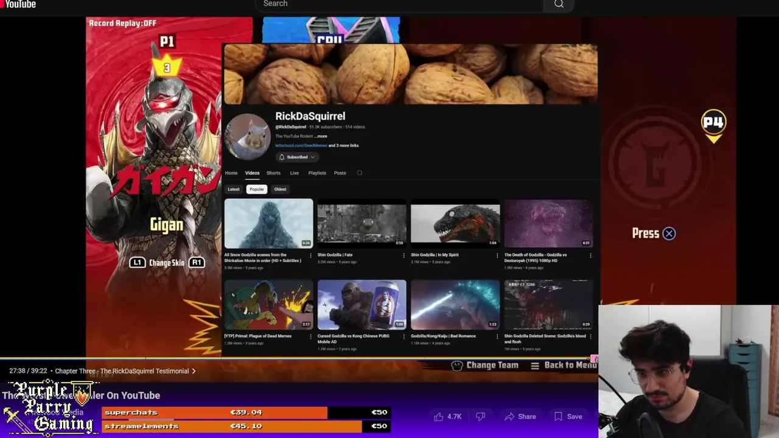
Task: Open three-dot menu for '[YTP] Primal' video
Action: tap(310, 336)
